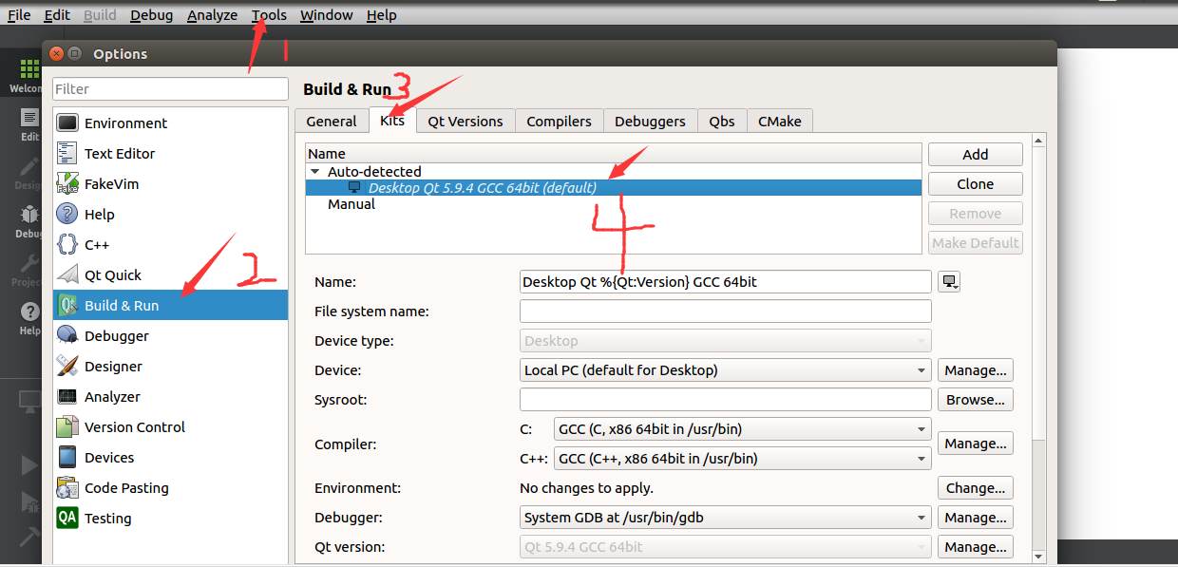Image resolution: width=1178 pixels, height=567 pixels.
Task: Click Change button for Environment
Action: click(x=976, y=488)
